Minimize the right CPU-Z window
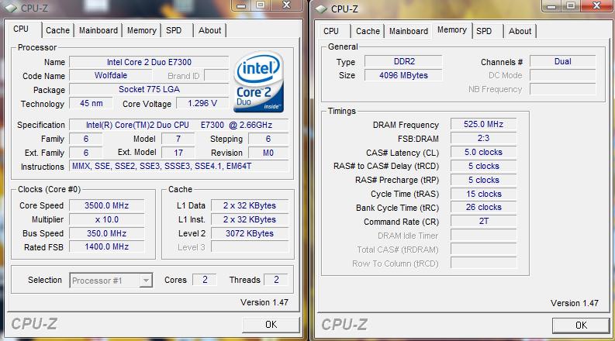This screenshot has width=615, height=341. click(552, 5)
